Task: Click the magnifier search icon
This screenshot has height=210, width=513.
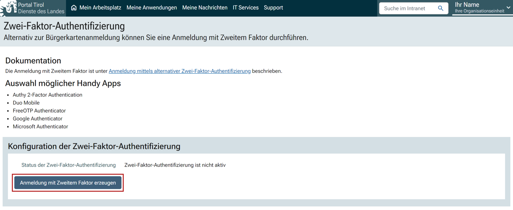Action: [441, 8]
